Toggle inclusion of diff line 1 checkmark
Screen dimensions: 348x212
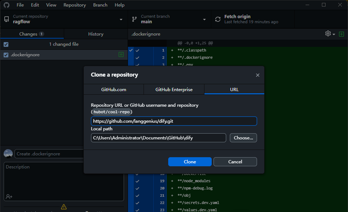pos(137,50)
